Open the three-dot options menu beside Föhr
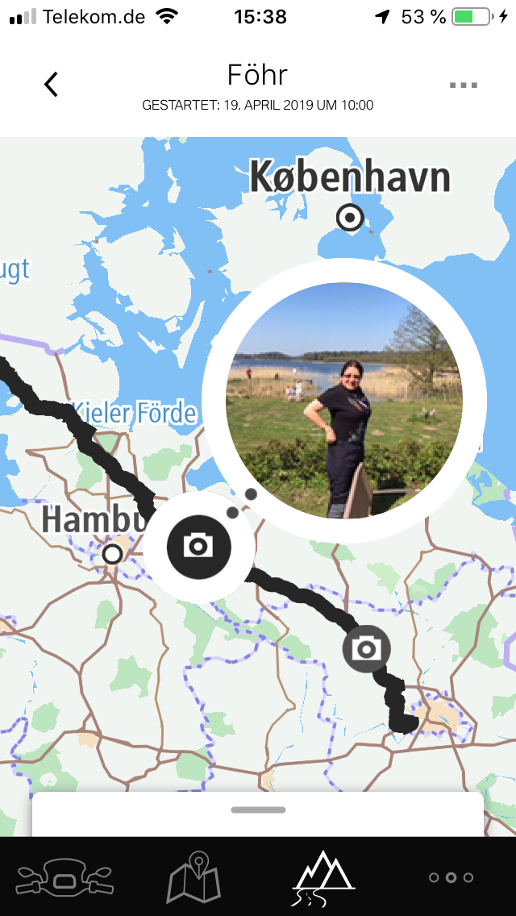The image size is (516, 916). (464, 85)
